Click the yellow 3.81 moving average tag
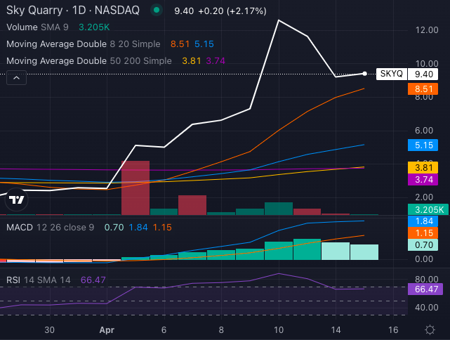 point(423,167)
